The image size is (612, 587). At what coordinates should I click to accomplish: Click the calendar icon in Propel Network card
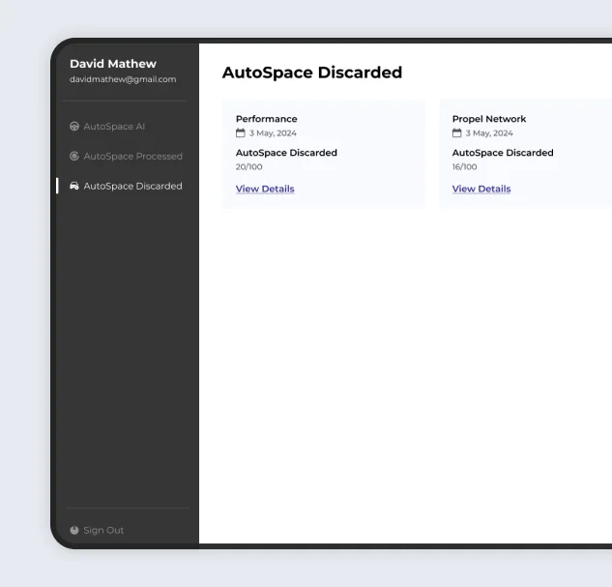(x=457, y=133)
